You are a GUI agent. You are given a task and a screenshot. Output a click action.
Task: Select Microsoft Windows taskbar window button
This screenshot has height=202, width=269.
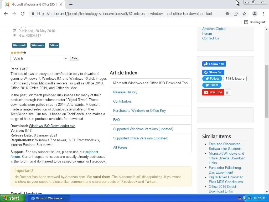point(49,198)
